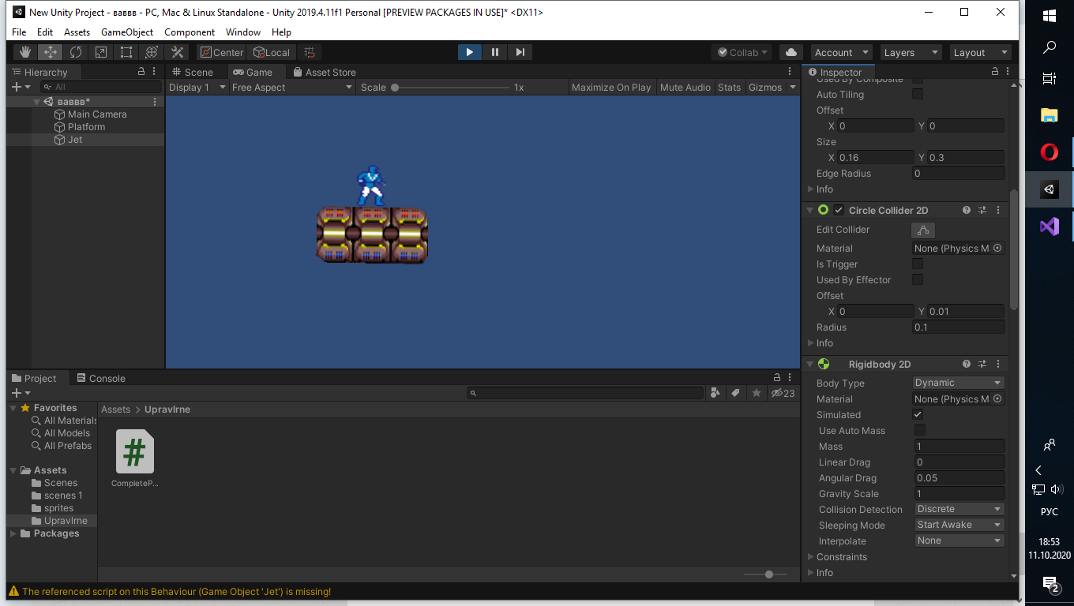Toggle Local handle rotation
This screenshot has width=1074, height=606.
coord(272,52)
